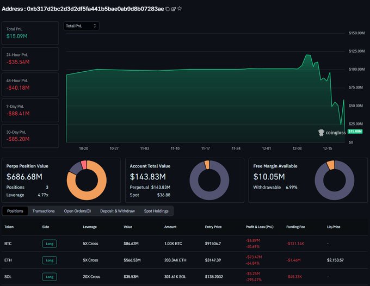Click the Free Margin Available donut chart

(x=334, y=181)
